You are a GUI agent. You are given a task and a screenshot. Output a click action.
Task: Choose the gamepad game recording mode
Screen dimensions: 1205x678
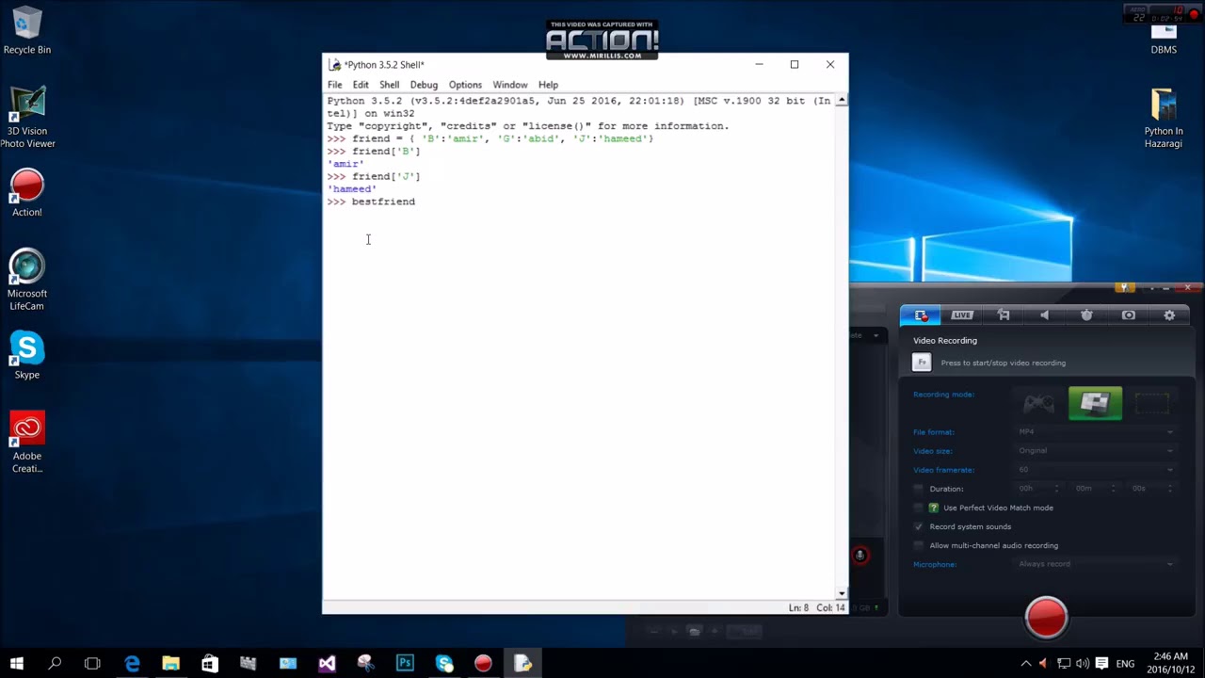[x=1039, y=404]
